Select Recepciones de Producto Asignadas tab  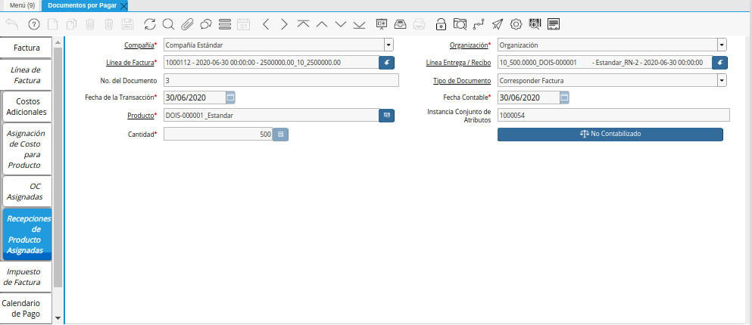pos(27,234)
